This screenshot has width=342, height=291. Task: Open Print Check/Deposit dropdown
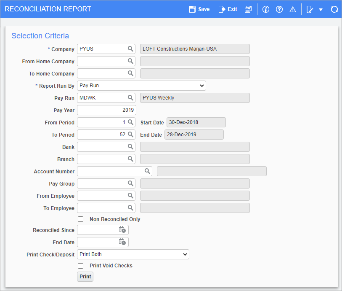click(133, 254)
